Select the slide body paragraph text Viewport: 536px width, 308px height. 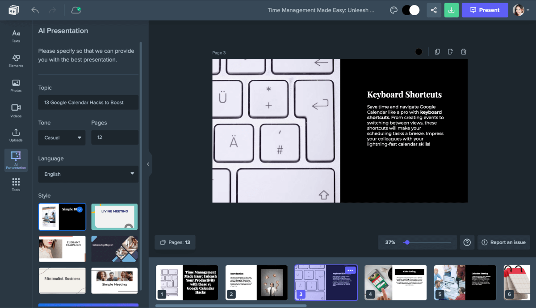[x=406, y=126]
